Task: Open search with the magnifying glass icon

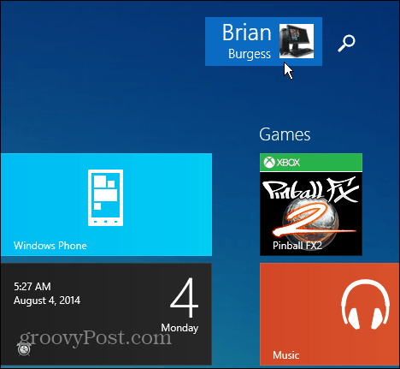Action: tap(346, 43)
